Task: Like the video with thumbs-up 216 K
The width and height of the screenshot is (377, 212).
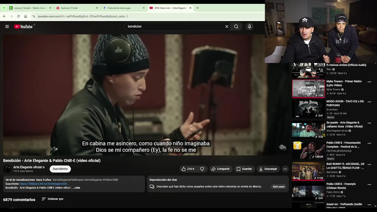Action: pos(188,169)
